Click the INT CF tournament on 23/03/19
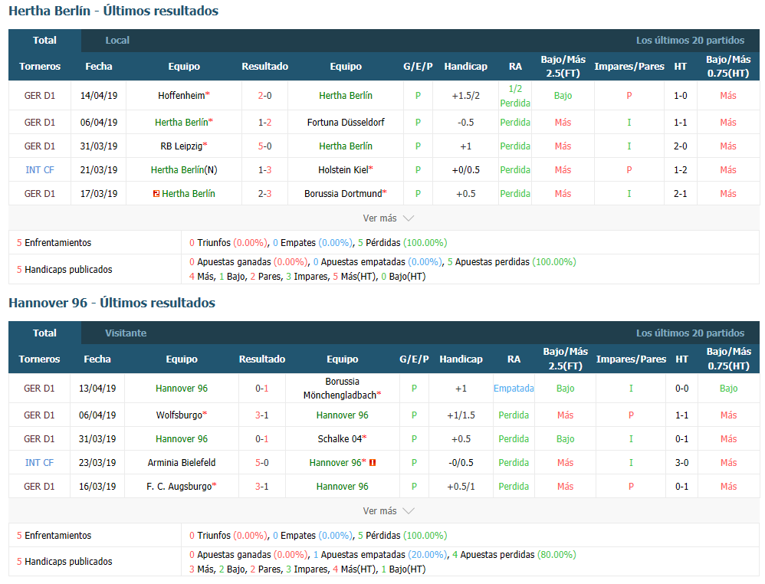Viewport: 765px width, 584px height. (39, 462)
